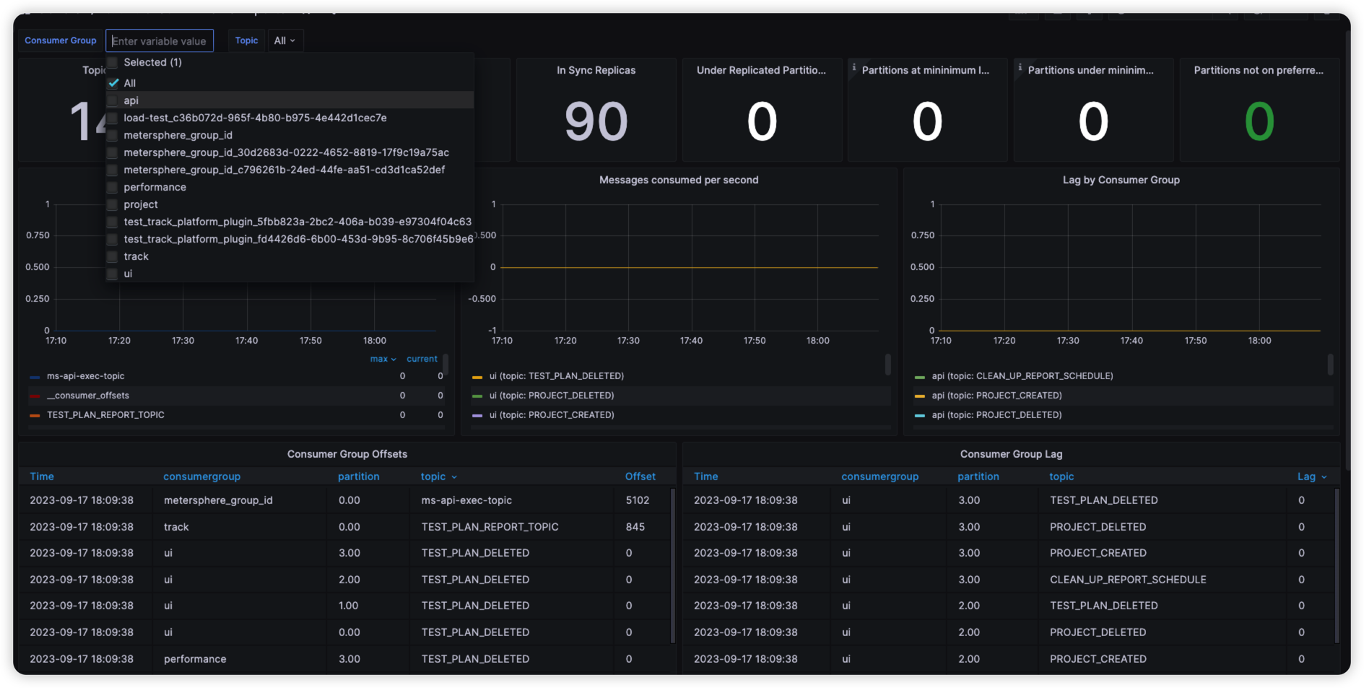Click performance cell in Offsets table
This screenshot has height=688, width=1364.
click(195, 659)
